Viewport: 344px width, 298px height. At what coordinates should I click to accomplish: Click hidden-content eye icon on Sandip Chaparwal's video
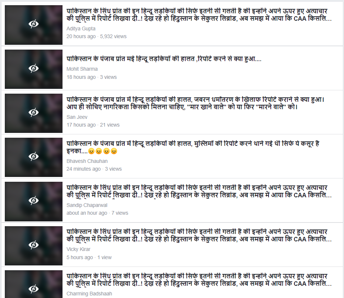coord(34,201)
